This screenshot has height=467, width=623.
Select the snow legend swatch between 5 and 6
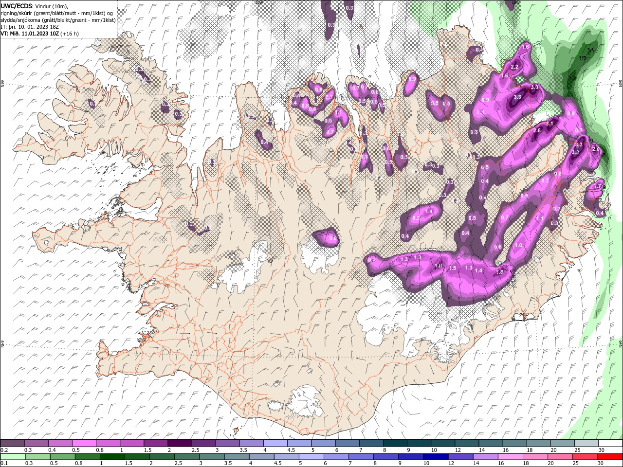[323, 443]
